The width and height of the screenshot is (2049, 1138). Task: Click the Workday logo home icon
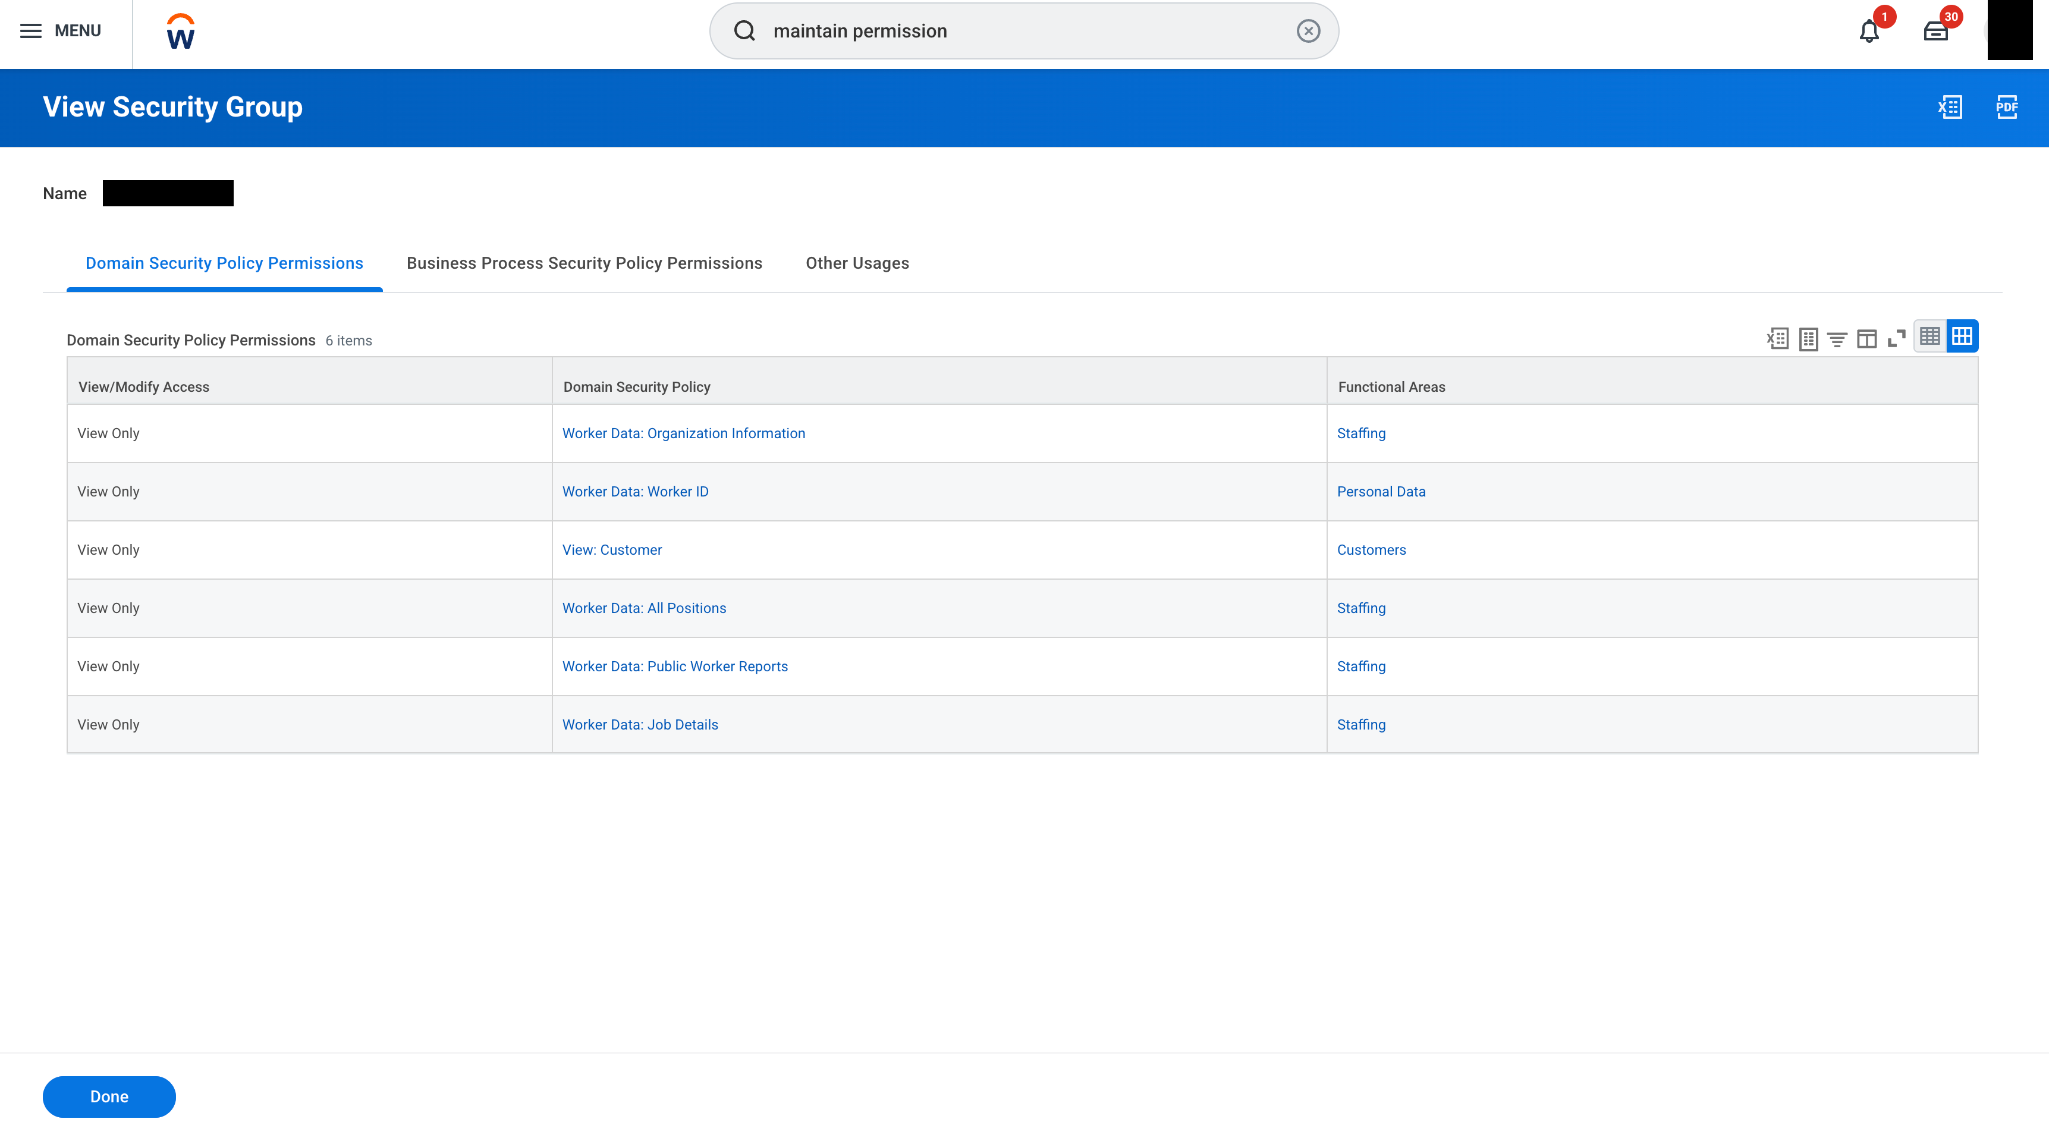[181, 32]
